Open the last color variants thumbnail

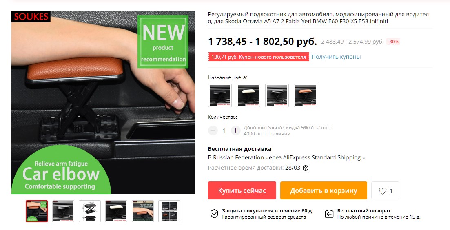tap(169, 211)
